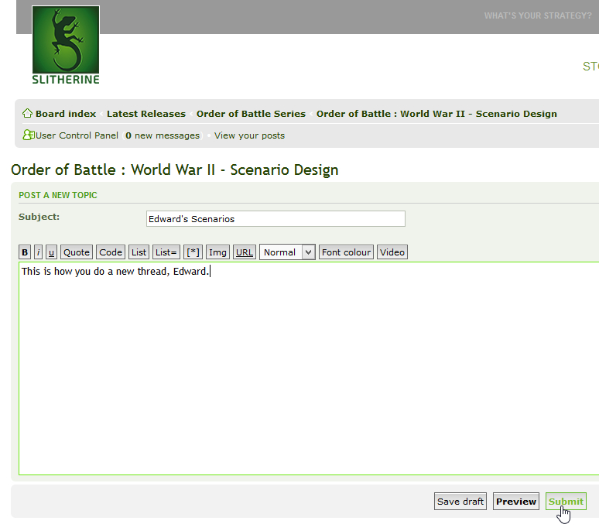Click inside the message body text area
The height and width of the screenshot is (531, 599).
309,368
